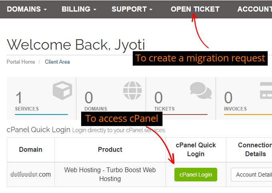The width and height of the screenshot is (272, 193).
Task: Expand the Support dropdown menu
Action: (x=132, y=9)
